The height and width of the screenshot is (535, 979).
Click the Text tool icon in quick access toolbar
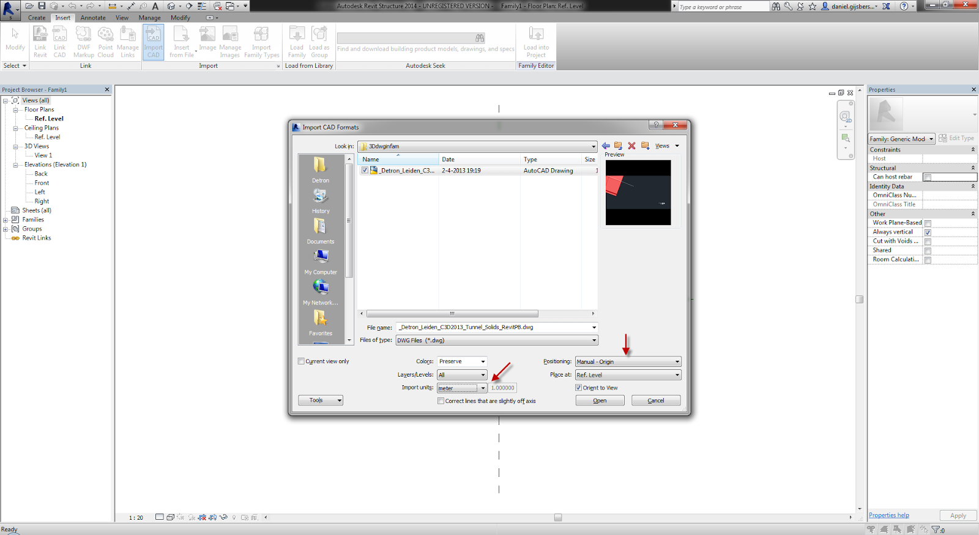(155, 6)
